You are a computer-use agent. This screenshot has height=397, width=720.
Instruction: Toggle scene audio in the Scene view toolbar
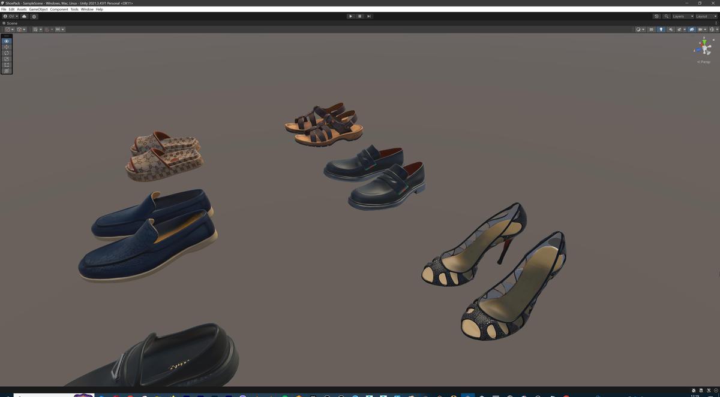coord(671,29)
